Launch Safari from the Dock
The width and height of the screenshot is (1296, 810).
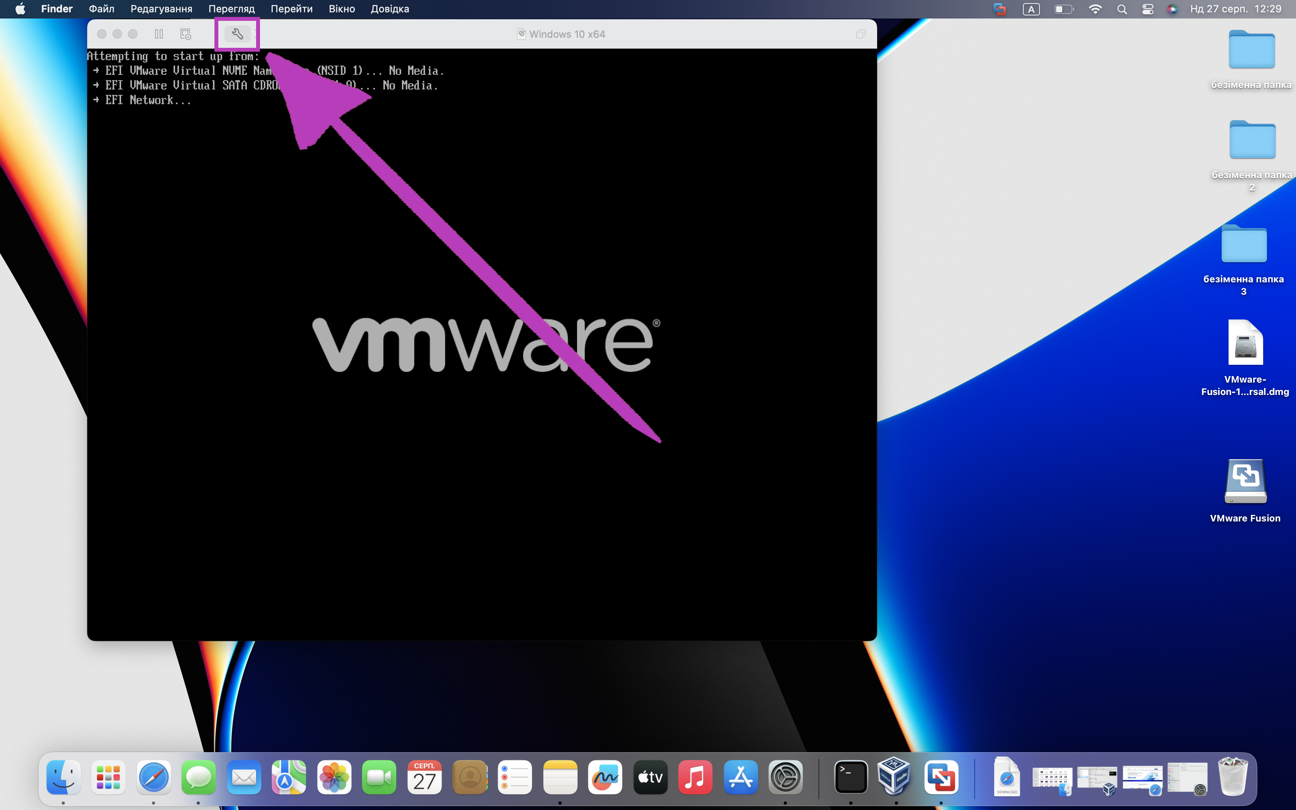coord(154,777)
